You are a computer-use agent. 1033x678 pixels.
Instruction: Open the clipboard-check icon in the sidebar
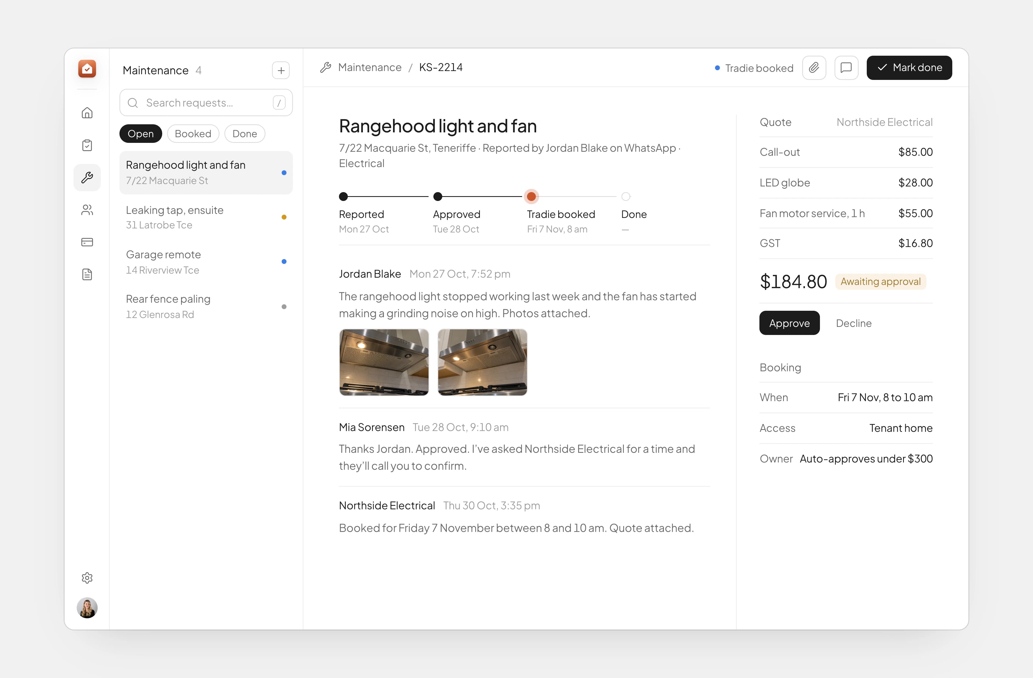click(x=87, y=145)
